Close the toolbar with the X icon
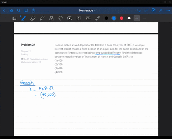Viewport: 172px width, 139px height. [161, 10]
